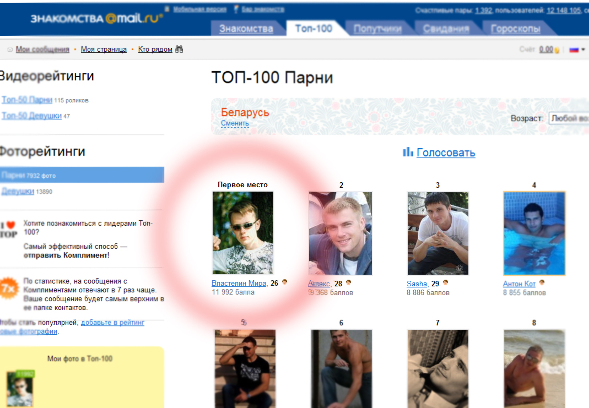
Task: Click the I love TOP icon
Action: point(9,230)
